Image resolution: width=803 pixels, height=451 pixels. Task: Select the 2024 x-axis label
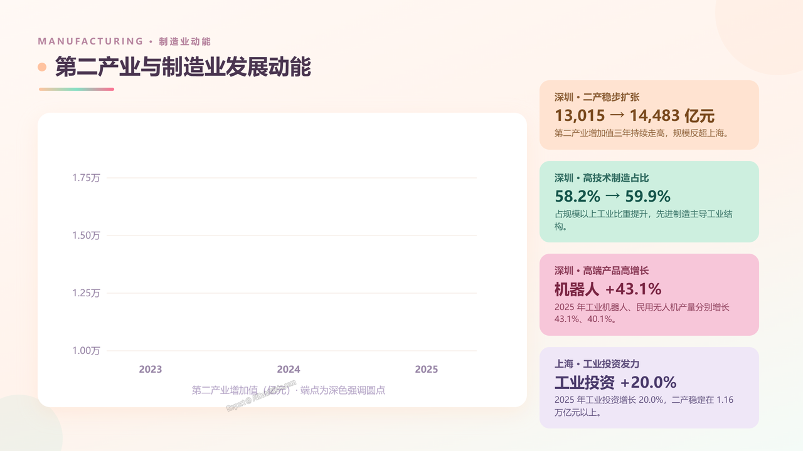[x=289, y=369]
